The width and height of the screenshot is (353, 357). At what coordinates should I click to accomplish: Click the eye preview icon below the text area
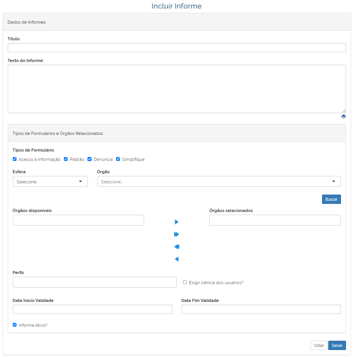point(343,117)
